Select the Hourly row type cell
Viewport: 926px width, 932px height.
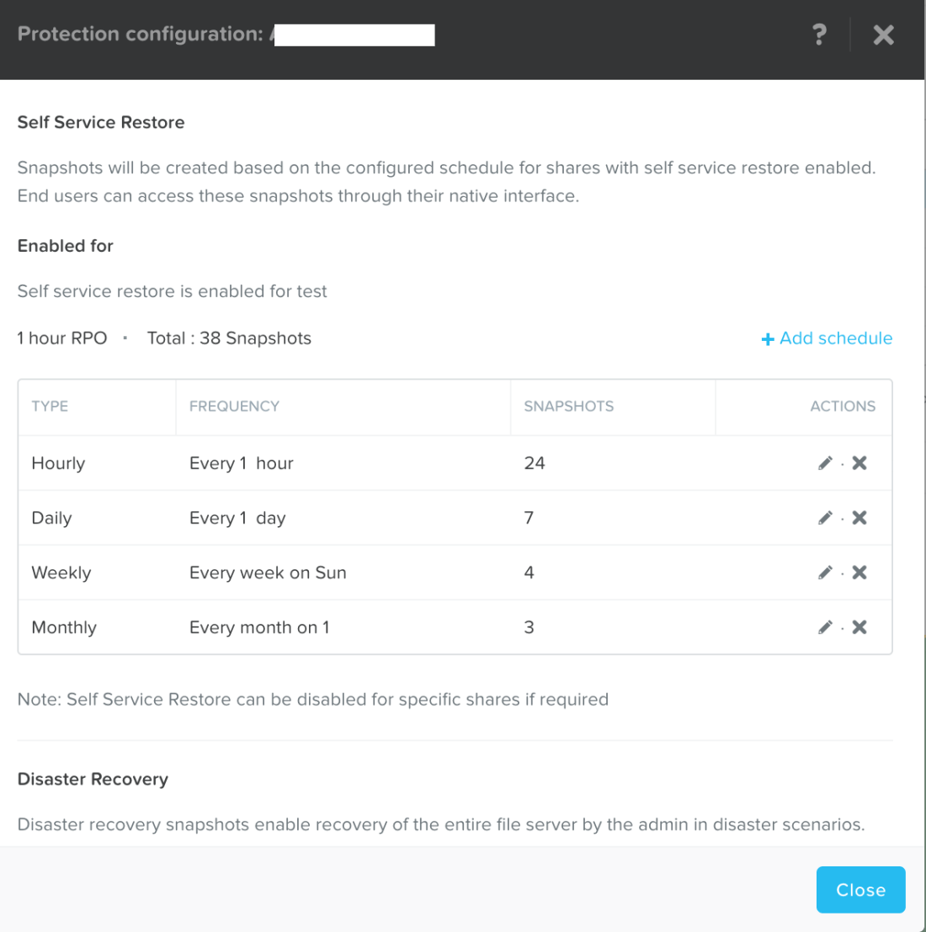58,463
